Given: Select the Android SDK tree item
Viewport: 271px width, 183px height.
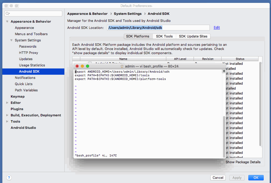Looking at the screenshot, I should 33,72.
